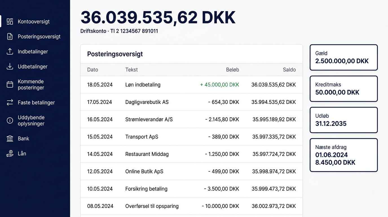Go to Posteringsoversigt sidebar item
The height and width of the screenshot is (217, 388).
point(39,36)
